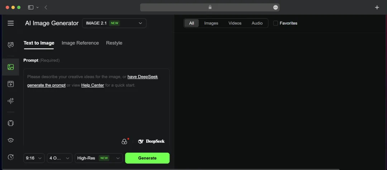Open the 4 outputs count dropdown
The image size is (387, 170).
tap(59, 158)
